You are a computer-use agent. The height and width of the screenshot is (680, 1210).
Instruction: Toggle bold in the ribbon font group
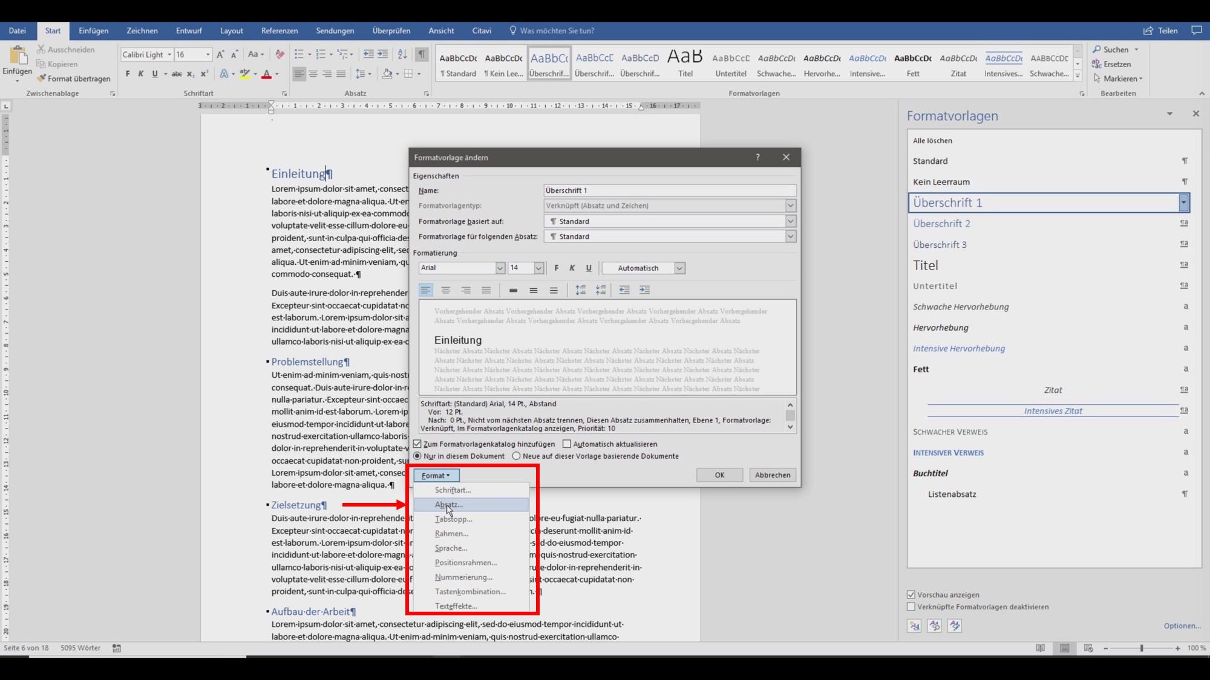click(x=128, y=74)
